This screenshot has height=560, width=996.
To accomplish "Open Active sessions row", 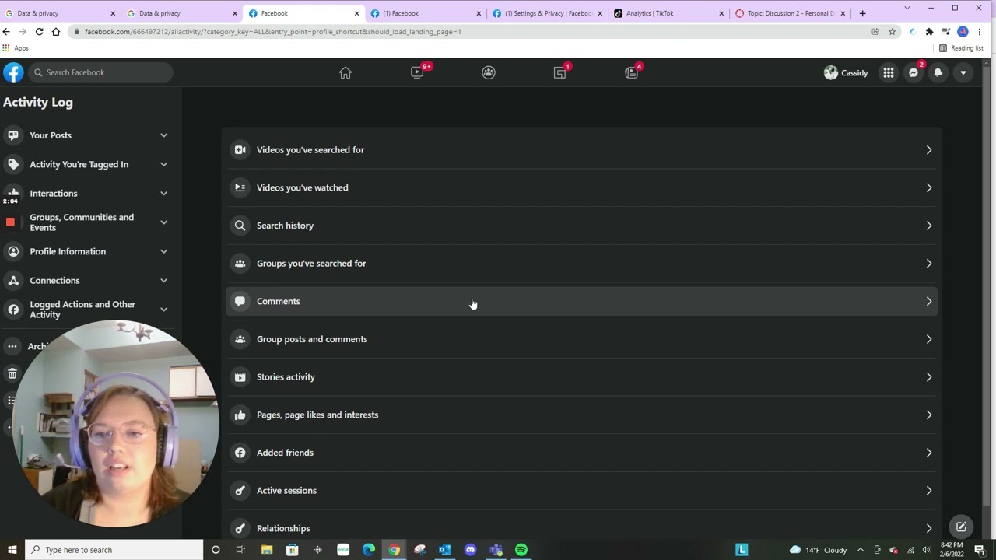I will [581, 491].
